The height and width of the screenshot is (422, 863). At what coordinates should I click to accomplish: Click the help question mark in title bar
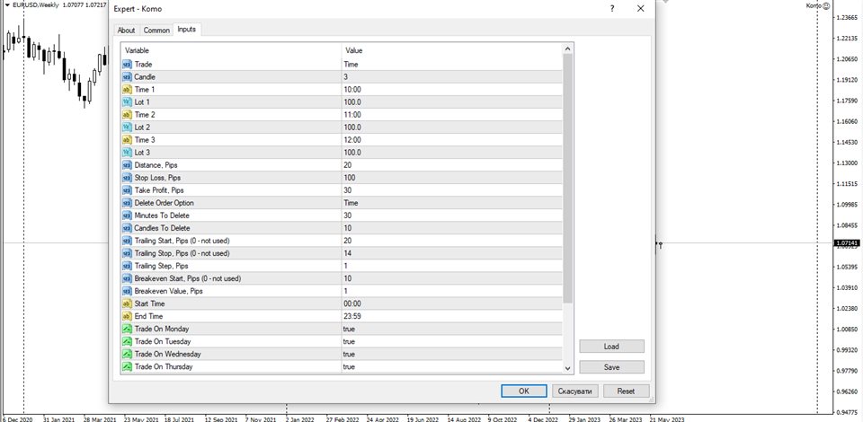point(611,9)
